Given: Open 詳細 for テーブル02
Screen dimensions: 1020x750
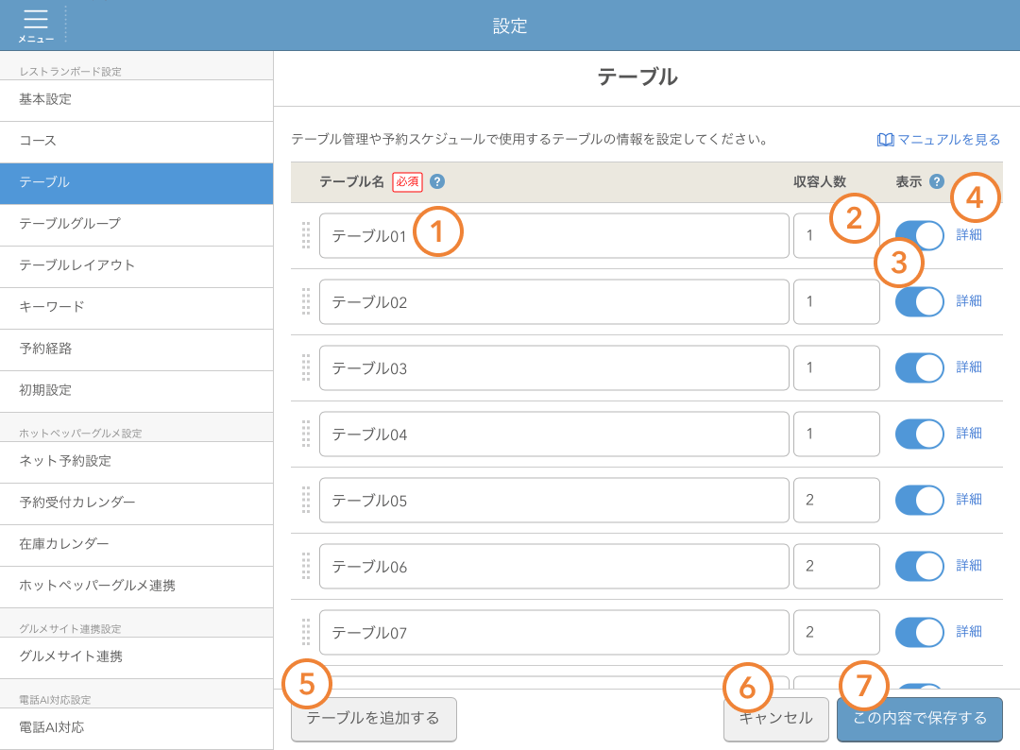Looking at the screenshot, I should 972,301.
